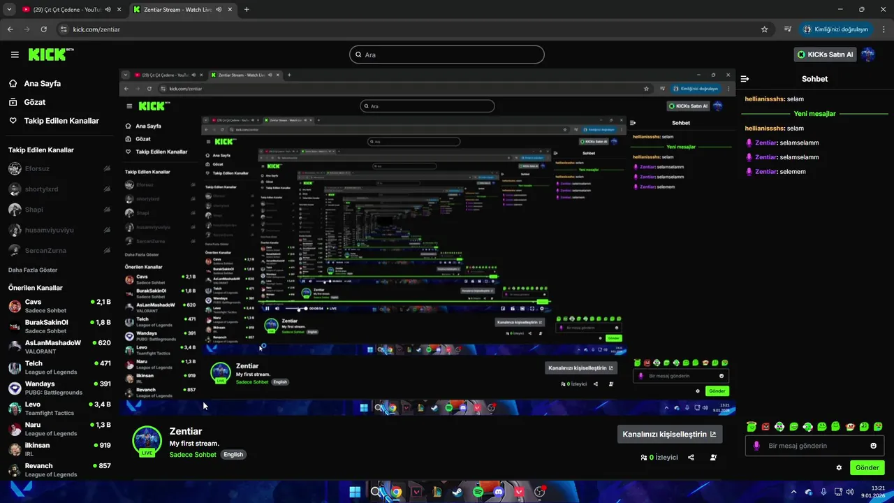Viewport: 894px width, 503px height.
Task: Open Chrome tab search dropdown
Action: click(9, 9)
